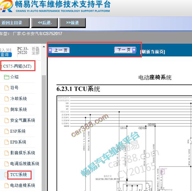
Task: Click the 返回主目录 button
Action: (14, 23)
